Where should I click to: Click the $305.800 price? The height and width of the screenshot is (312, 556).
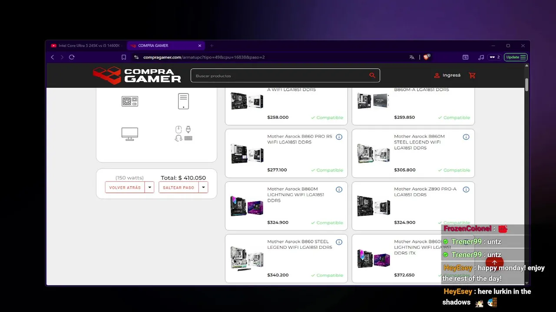pos(404,170)
